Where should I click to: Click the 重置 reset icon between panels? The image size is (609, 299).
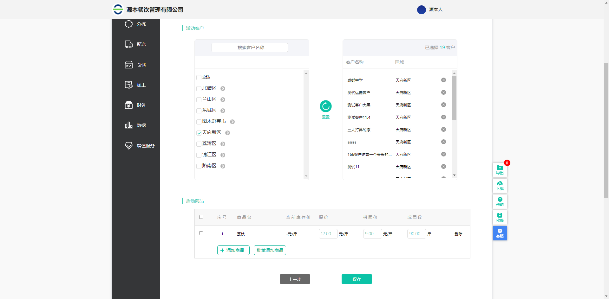tap(326, 106)
